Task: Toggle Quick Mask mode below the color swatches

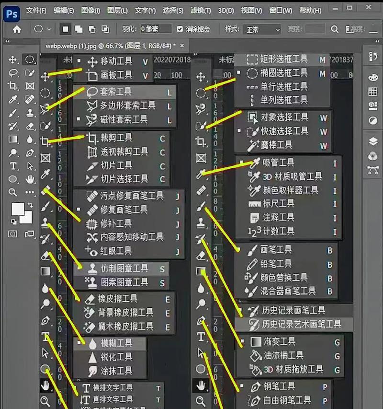Action: [13, 234]
